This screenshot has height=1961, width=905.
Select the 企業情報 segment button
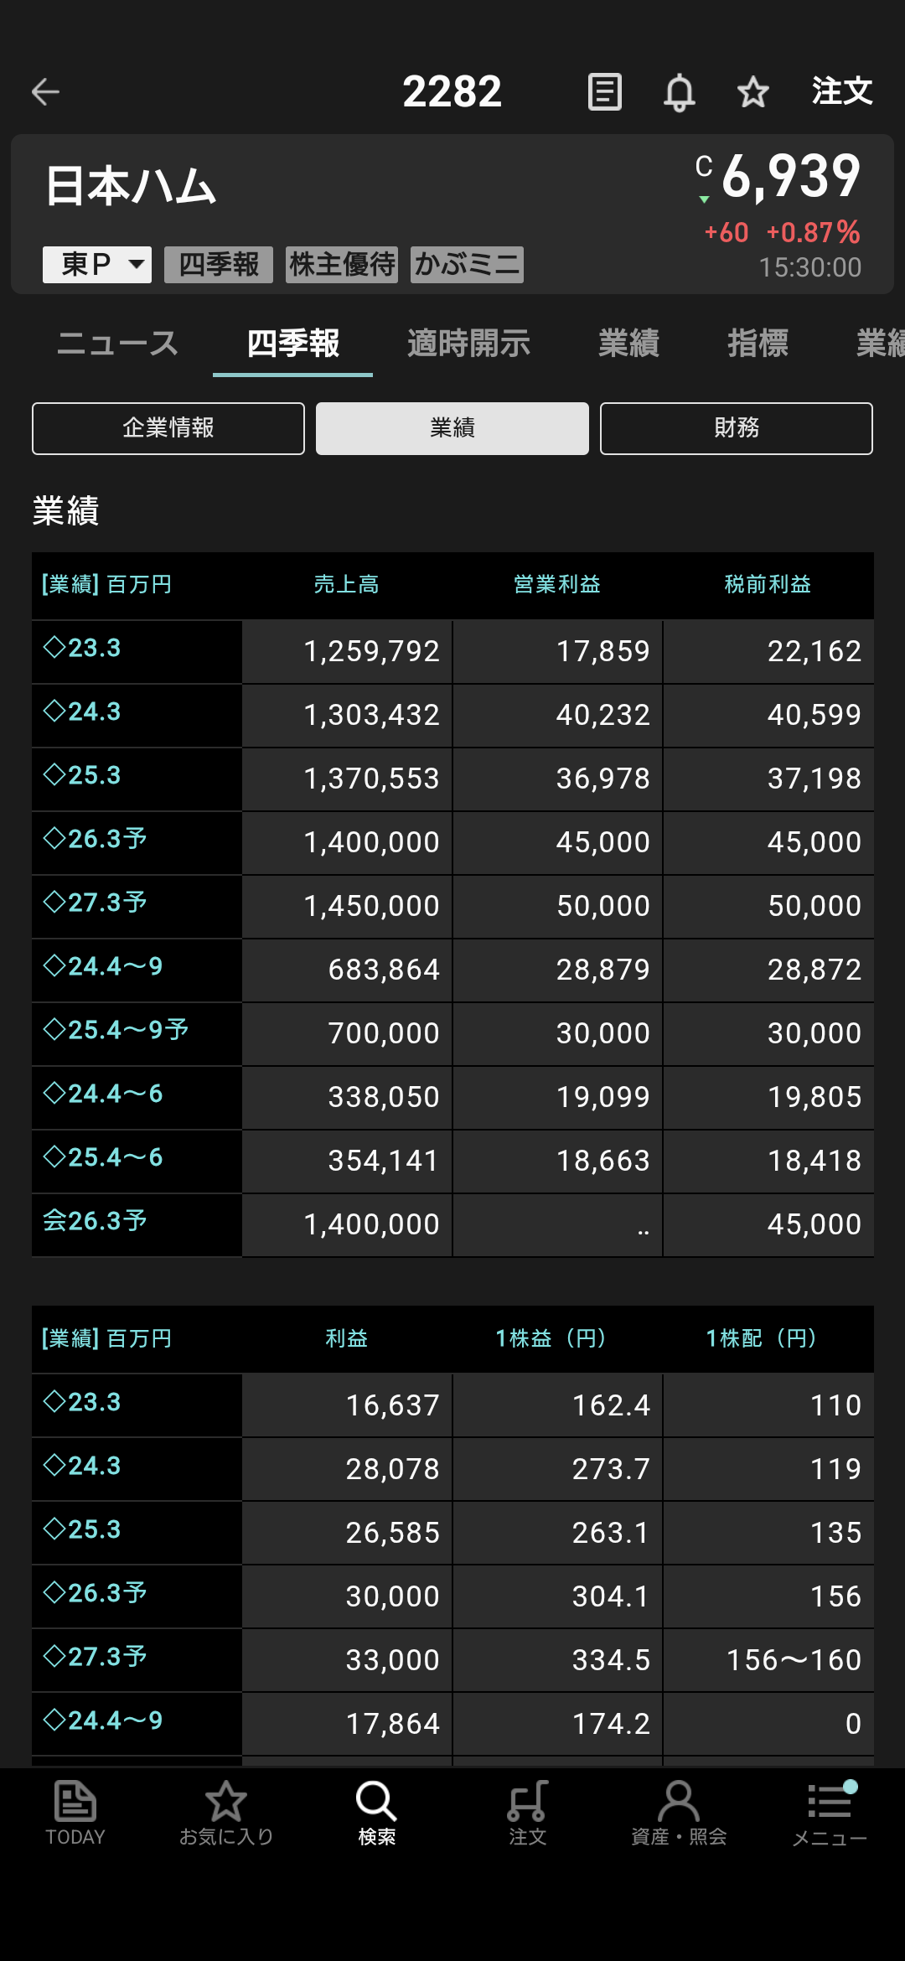click(x=168, y=428)
